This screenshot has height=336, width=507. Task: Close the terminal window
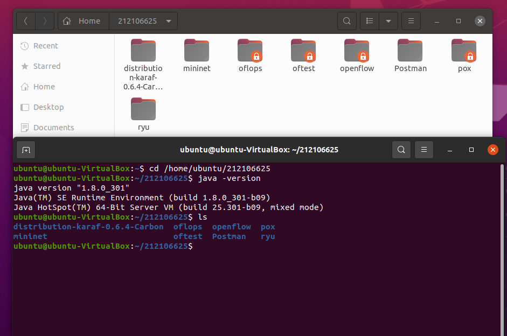point(493,150)
